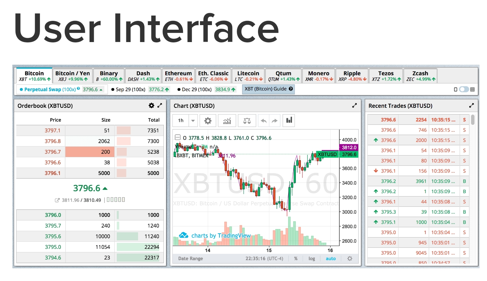Switch to the Eth. Classic tab
487x281 pixels.
pyautogui.click(x=213, y=76)
